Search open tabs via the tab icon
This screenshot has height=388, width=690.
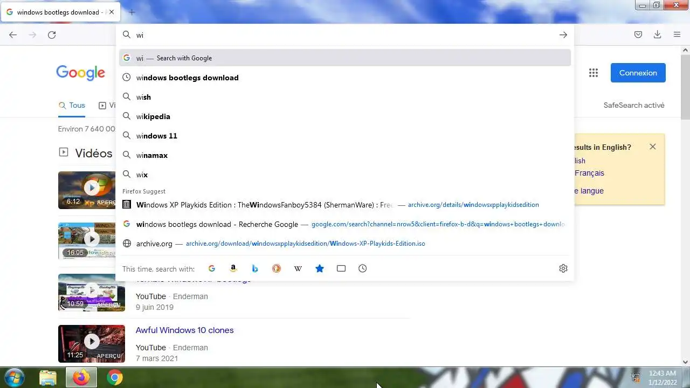coord(341,268)
